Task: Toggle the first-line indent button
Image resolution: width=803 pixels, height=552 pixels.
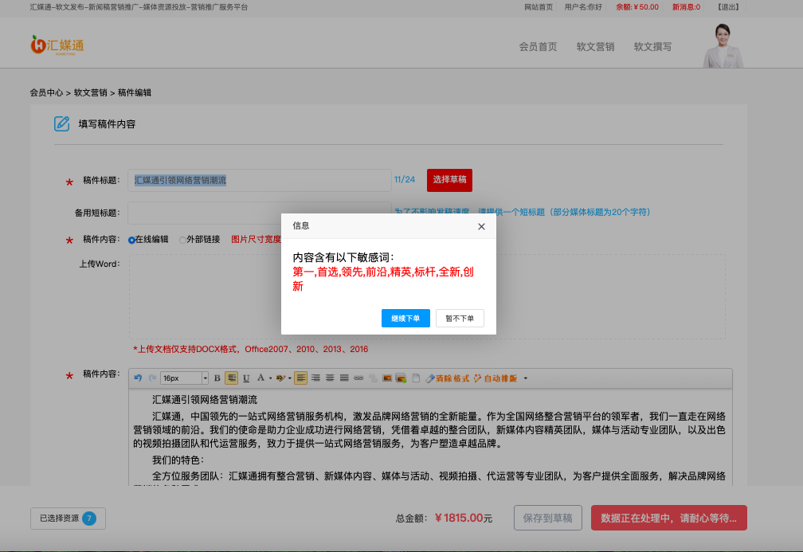Action: point(232,378)
